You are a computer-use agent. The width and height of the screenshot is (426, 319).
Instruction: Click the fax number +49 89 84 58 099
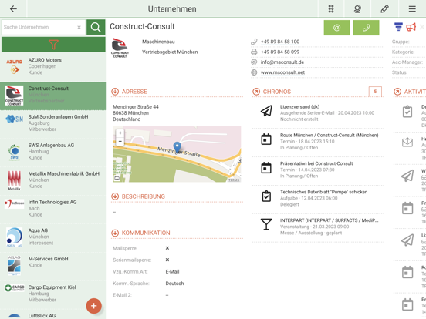(x=280, y=52)
